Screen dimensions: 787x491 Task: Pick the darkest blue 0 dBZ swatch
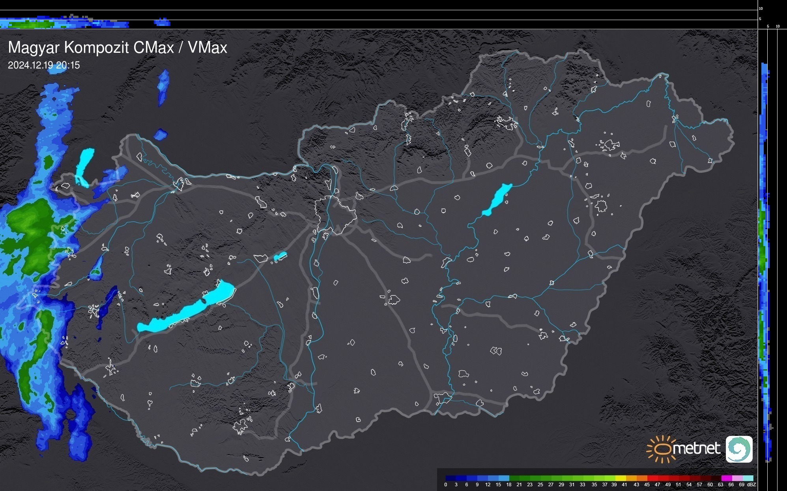coord(451,478)
